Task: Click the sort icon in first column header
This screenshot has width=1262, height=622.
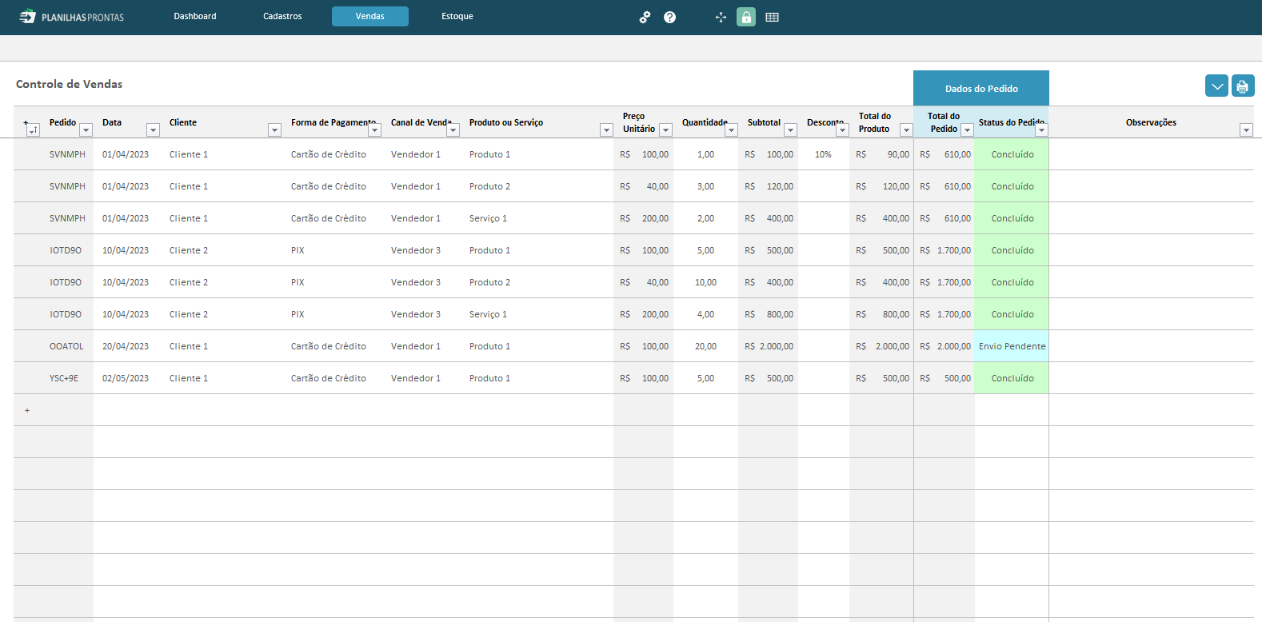Action: pos(32,130)
